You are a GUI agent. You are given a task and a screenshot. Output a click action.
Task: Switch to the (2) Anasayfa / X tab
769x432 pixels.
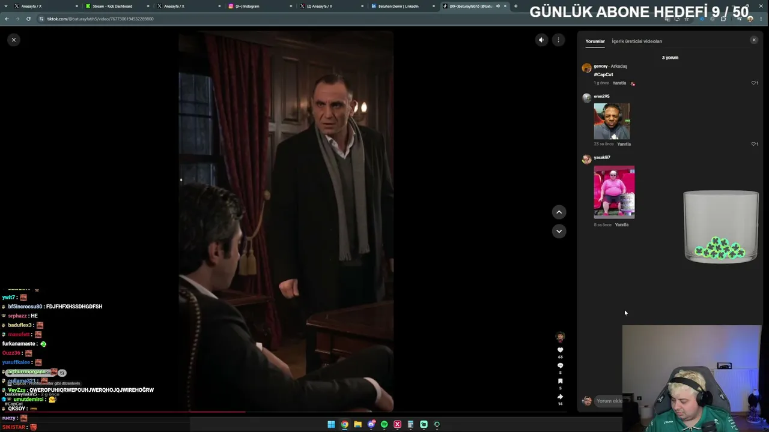[x=332, y=6]
